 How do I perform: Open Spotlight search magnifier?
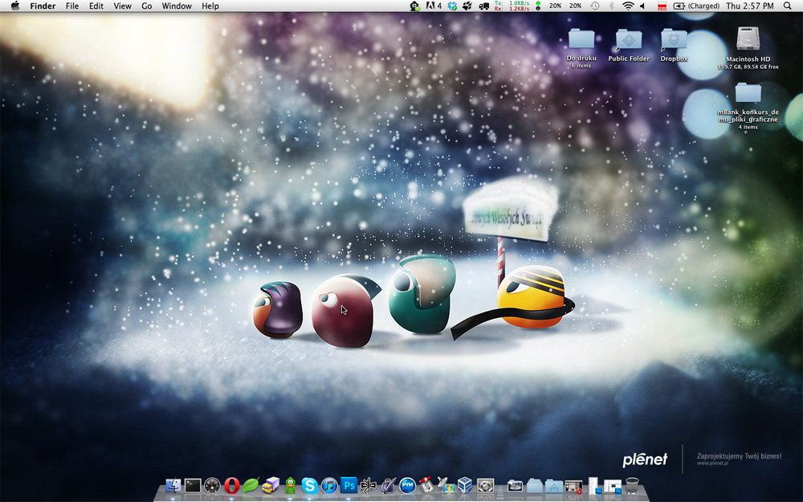pyautogui.click(x=787, y=6)
